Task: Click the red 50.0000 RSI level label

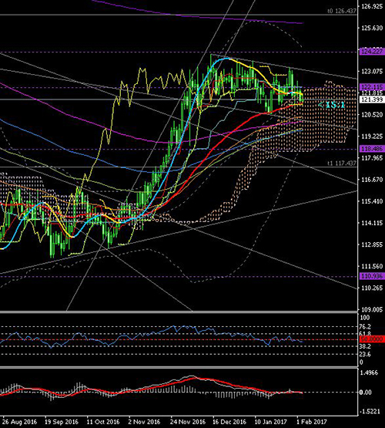Action: [x=372, y=339]
